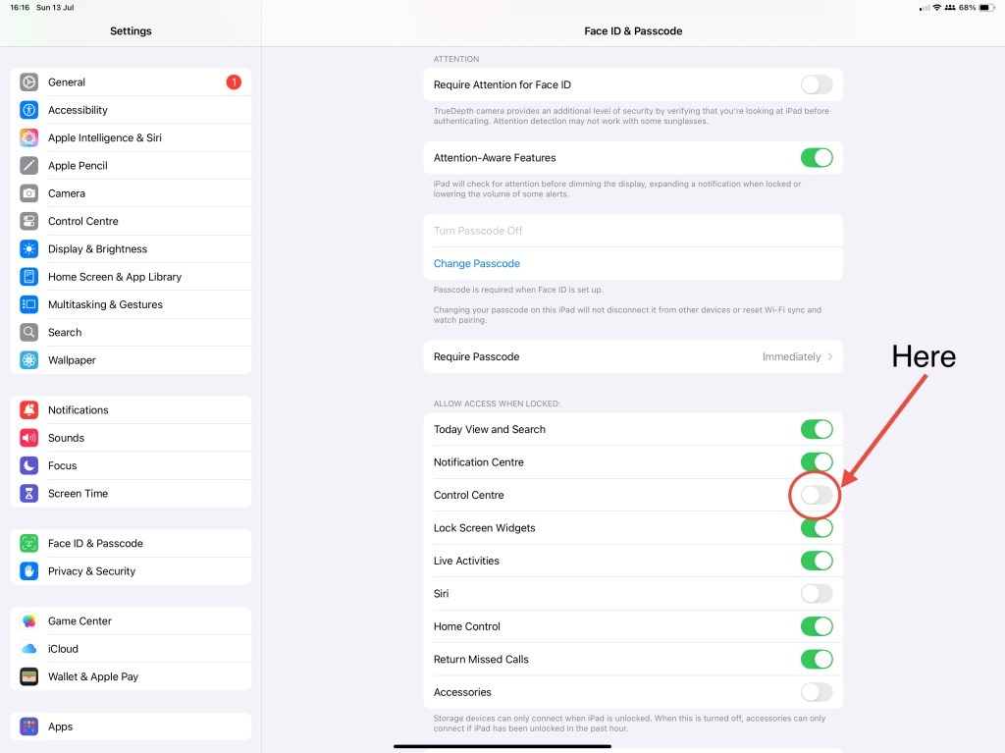Select the Screen Time hourglass icon
This screenshot has height=753, width=1005.
[x=29, y=494]
